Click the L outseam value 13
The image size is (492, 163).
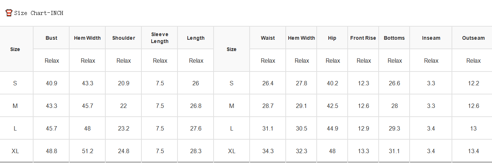[x=473, y=128]
